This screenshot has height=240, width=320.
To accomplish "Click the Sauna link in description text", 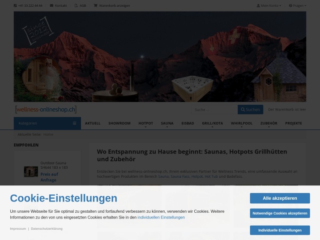I will pos(163,176).
